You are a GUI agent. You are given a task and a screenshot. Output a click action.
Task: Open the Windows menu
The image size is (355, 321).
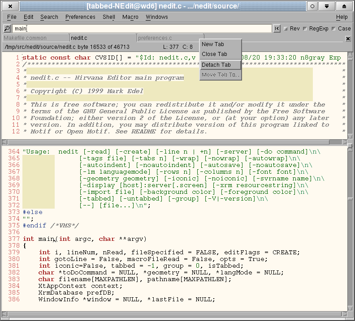156,17
